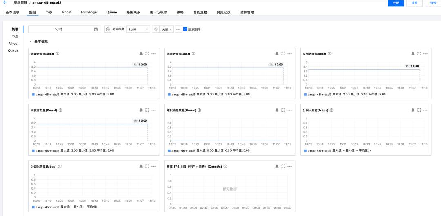Select 节点 in the left sidebar

point(15,36)
